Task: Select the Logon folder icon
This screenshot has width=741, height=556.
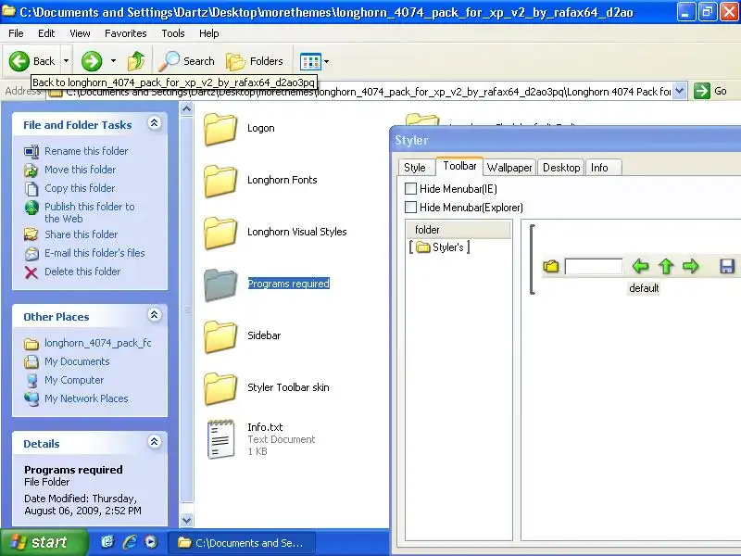Action: click(x=220, y=129)
